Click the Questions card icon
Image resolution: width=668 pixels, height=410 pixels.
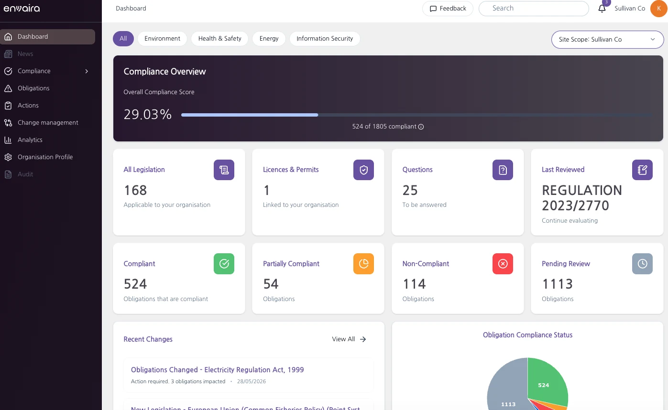pos(503,170)
